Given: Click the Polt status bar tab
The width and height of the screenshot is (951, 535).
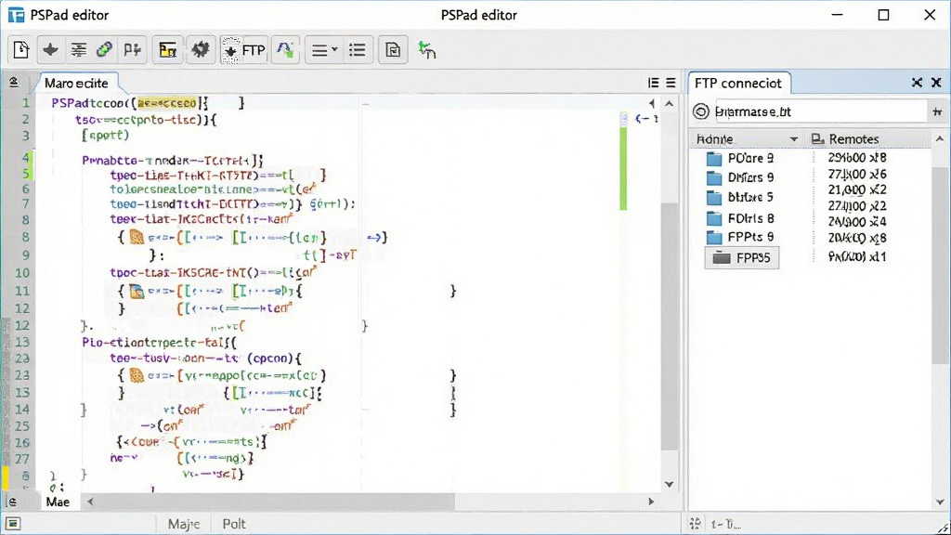Looking at the screenshot, I should point(234,524).
